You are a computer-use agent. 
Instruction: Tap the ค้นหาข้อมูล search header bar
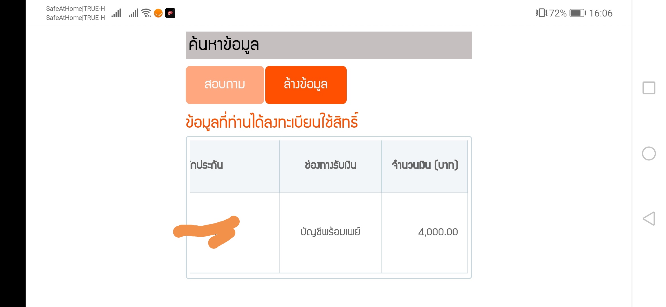pyautogui.click(x=329, y=45)
